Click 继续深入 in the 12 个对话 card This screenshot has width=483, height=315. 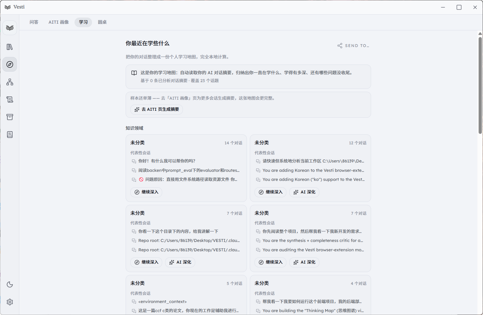pyautogui.click(x=270, y=192)
